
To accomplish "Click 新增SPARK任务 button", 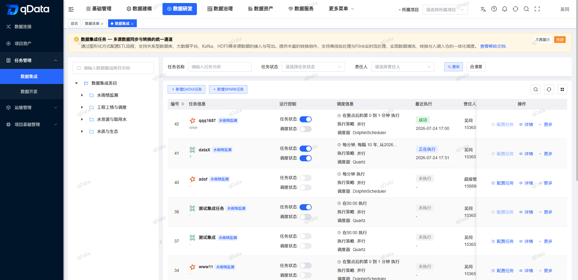I will point(228,89).
